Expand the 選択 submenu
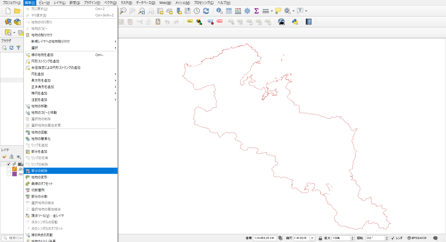Image resolution: width=446 pixels, height=242 pixels. pyautogui.click(x=71, y=48)
